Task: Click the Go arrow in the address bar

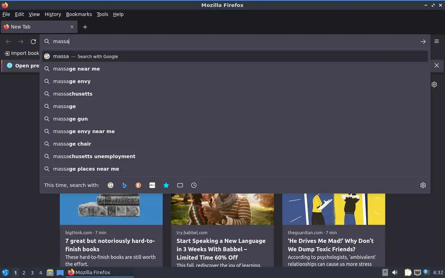Action: click(423, 41)
